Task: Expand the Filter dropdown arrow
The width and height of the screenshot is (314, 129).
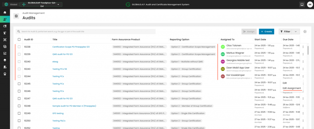Action: point(296,32)
